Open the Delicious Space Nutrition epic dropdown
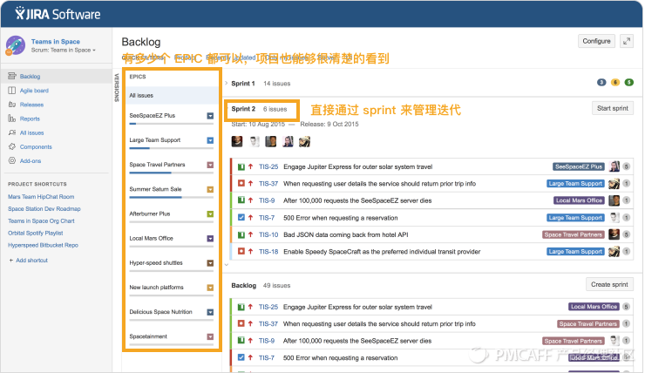This screenshot has width=645, height=373. [x=210, y=312]
